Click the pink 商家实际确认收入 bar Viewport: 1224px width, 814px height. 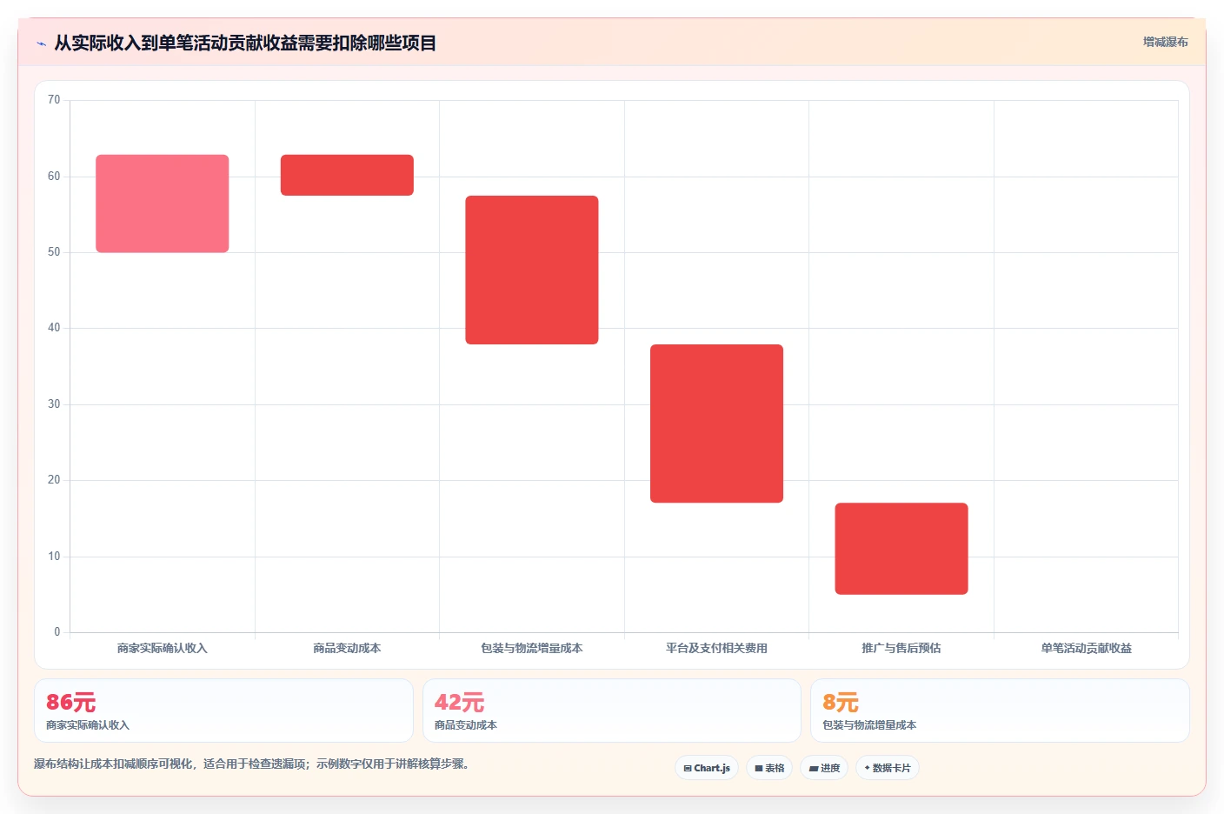point(163,203)
